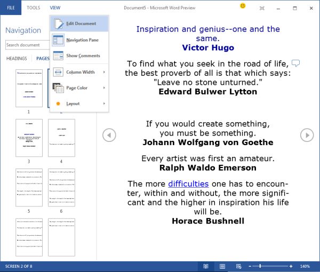Select page 4 thumbnail
Image resolution: width=320 pixels, height=272 pixels.
pos(61,138)
